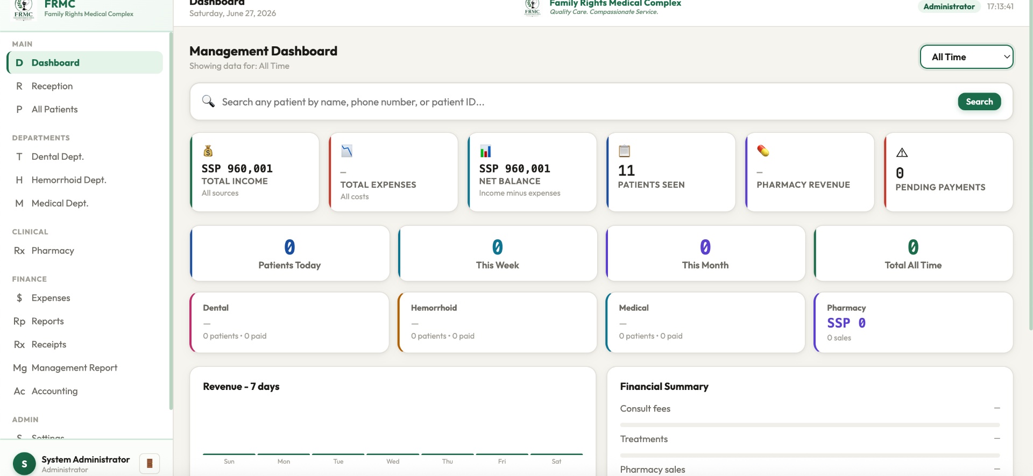Click the Treatments progress bar
Viewport: 1033px width, 476px height.
tap(810, 456)
